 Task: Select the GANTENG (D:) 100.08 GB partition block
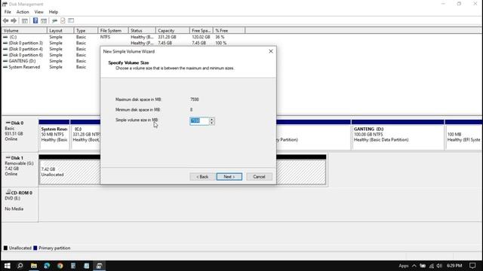click(x=398, y=135)
